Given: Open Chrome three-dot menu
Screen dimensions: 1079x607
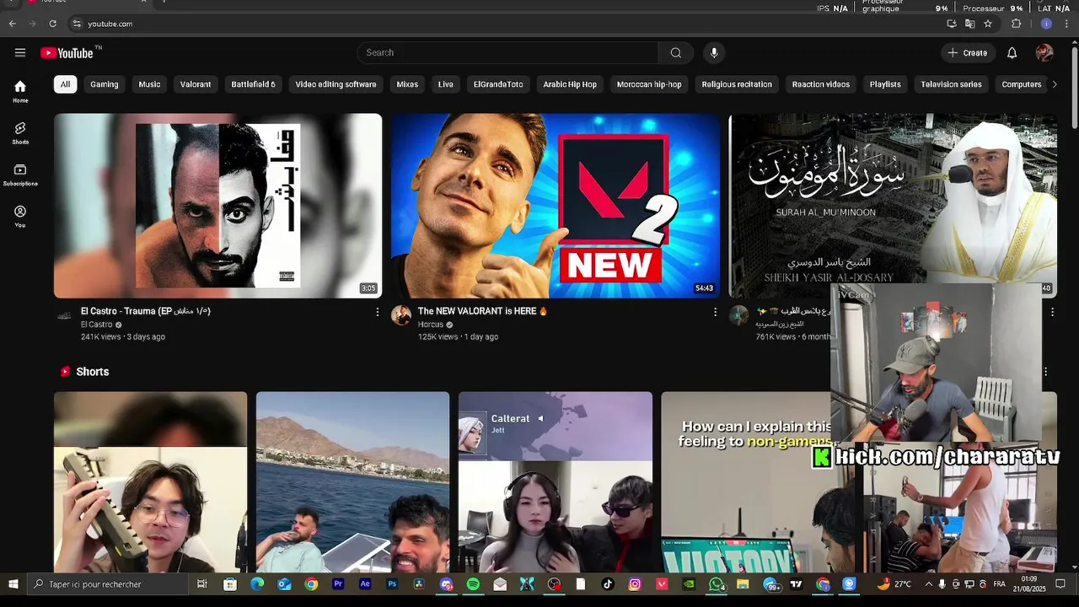Looking at the screenshot, I should pos(1066,24).
